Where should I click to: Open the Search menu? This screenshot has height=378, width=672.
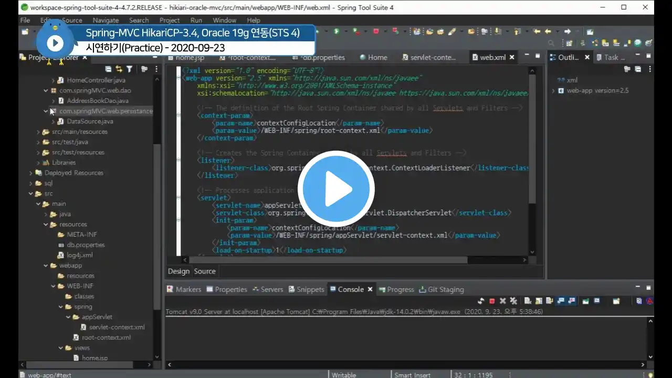point(139,20)
